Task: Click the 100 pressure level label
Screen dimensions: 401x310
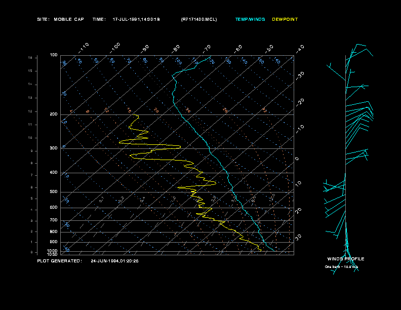Action: (x=54, y=55)
